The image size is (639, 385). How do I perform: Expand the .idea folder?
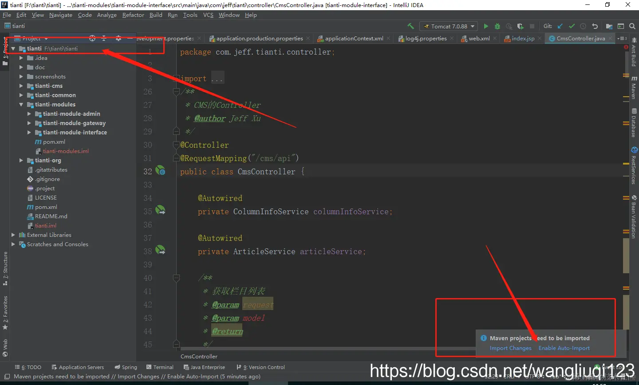tap(21, 58)
